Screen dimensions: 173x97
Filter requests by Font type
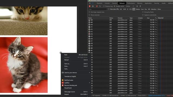[142, 9]
